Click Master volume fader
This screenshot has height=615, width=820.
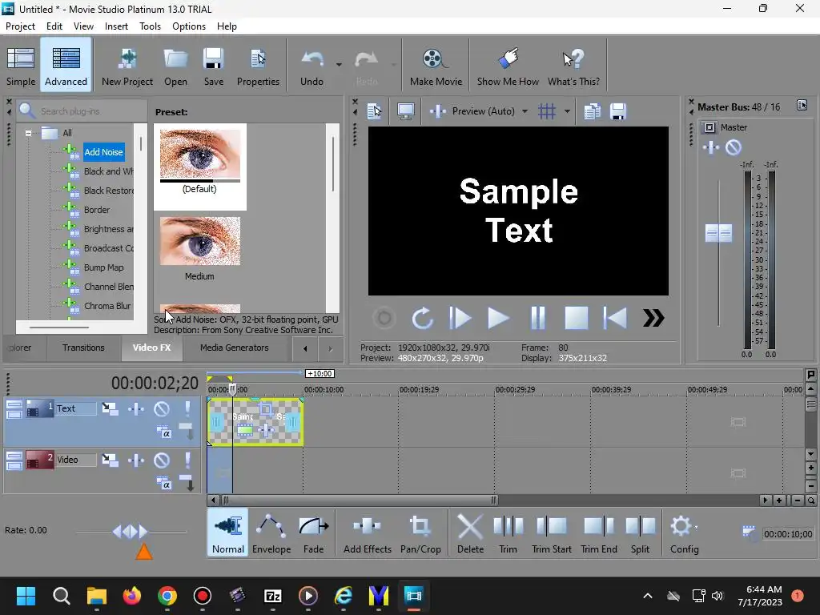click(718, 233)
